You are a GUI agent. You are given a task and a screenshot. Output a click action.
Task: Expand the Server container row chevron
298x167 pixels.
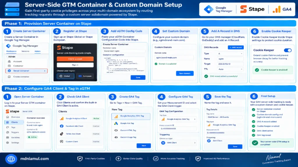pos(45,71)
